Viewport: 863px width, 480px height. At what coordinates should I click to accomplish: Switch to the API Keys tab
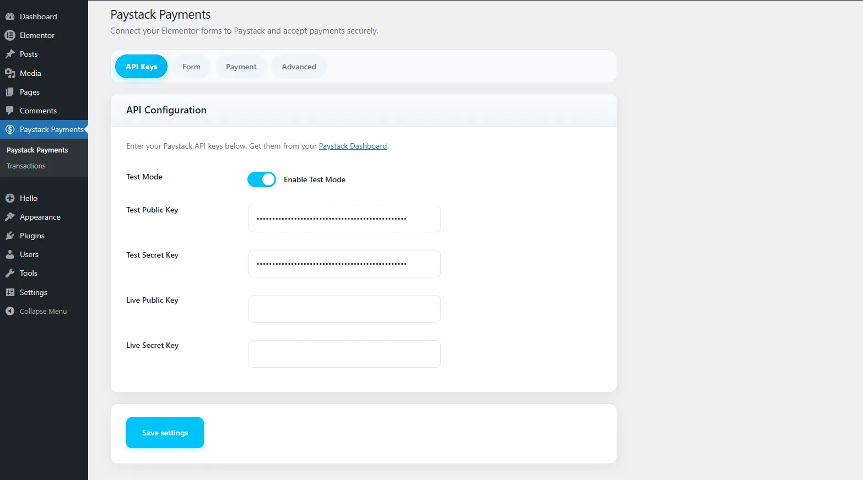pyautogui.click(x=141, y=67)
